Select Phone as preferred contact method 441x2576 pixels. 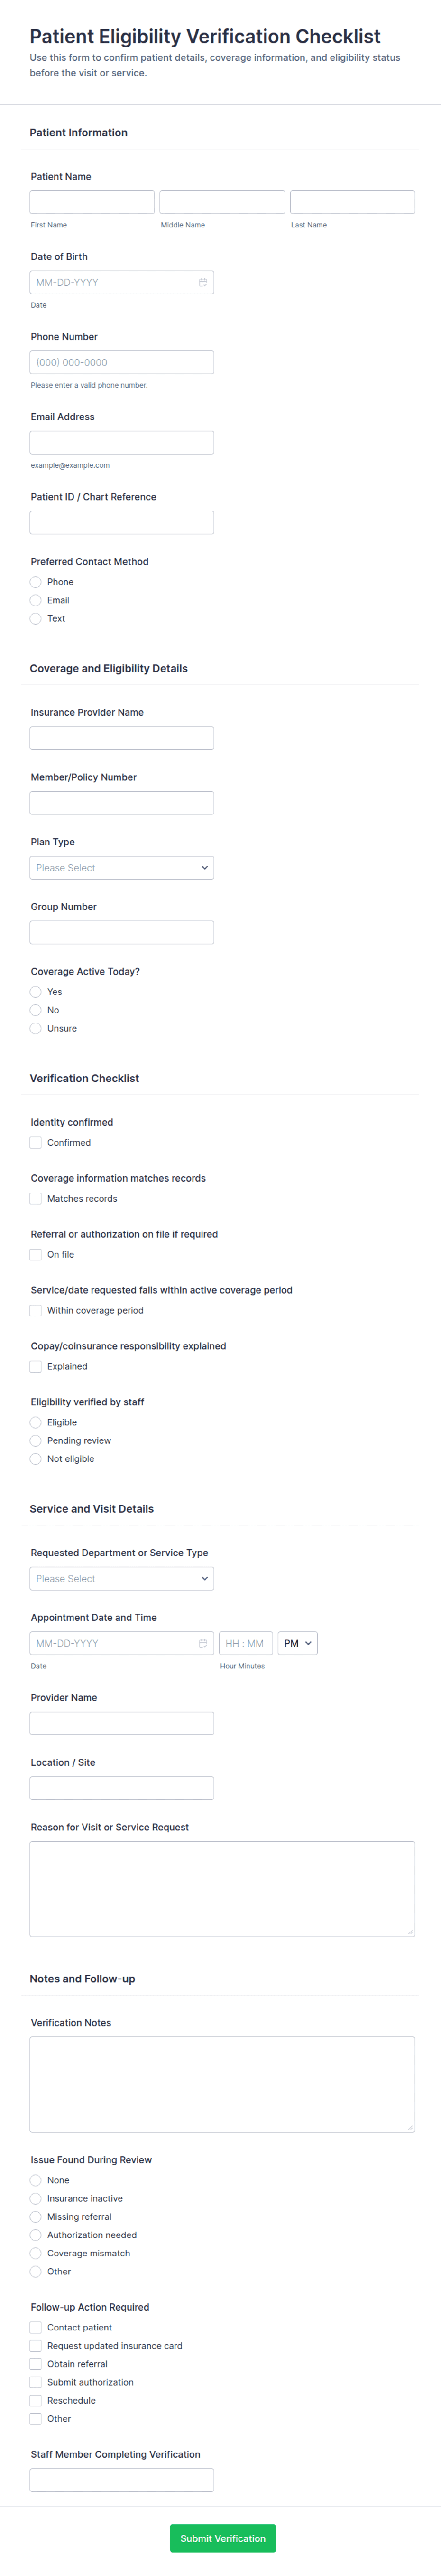36,582
